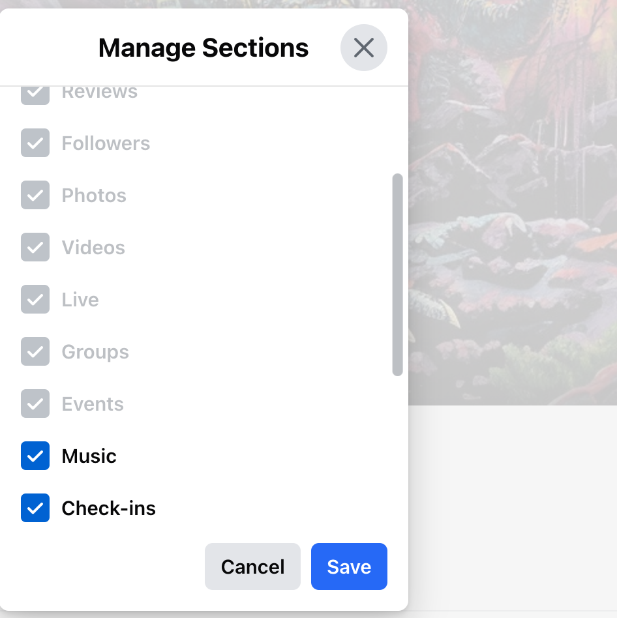Toggle the Live section checkbox
This screenshot has height=618, width=617.
pos(35,299)
